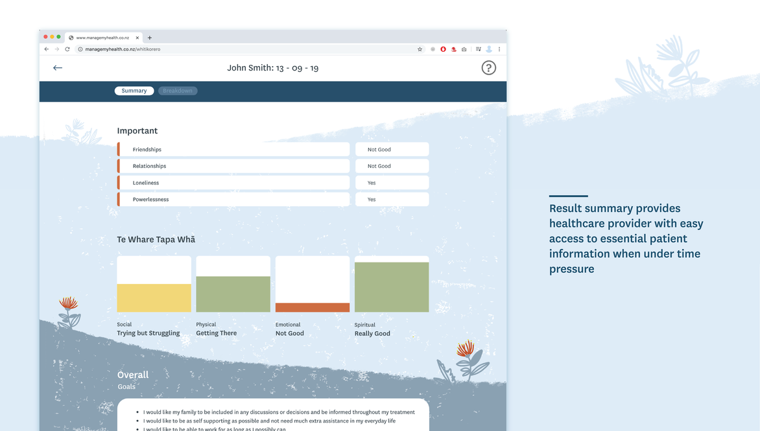Open the help question mark icon

488,68
